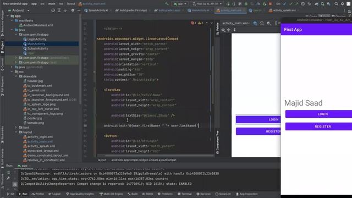The height and width of the screenshot is (198, 352).
Task: Open the Profiler tool window tab
Action: (x=38, y=194)
